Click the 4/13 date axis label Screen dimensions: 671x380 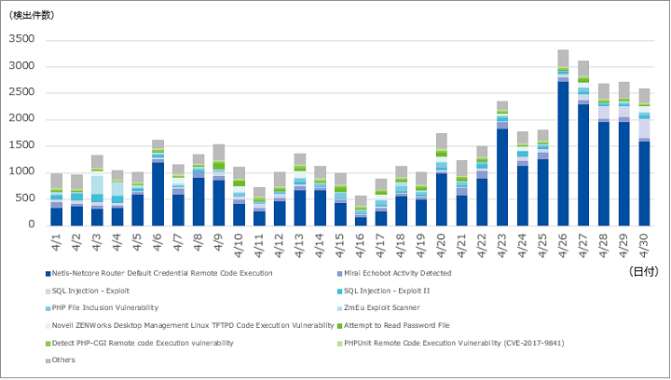[x=299, y=246]
